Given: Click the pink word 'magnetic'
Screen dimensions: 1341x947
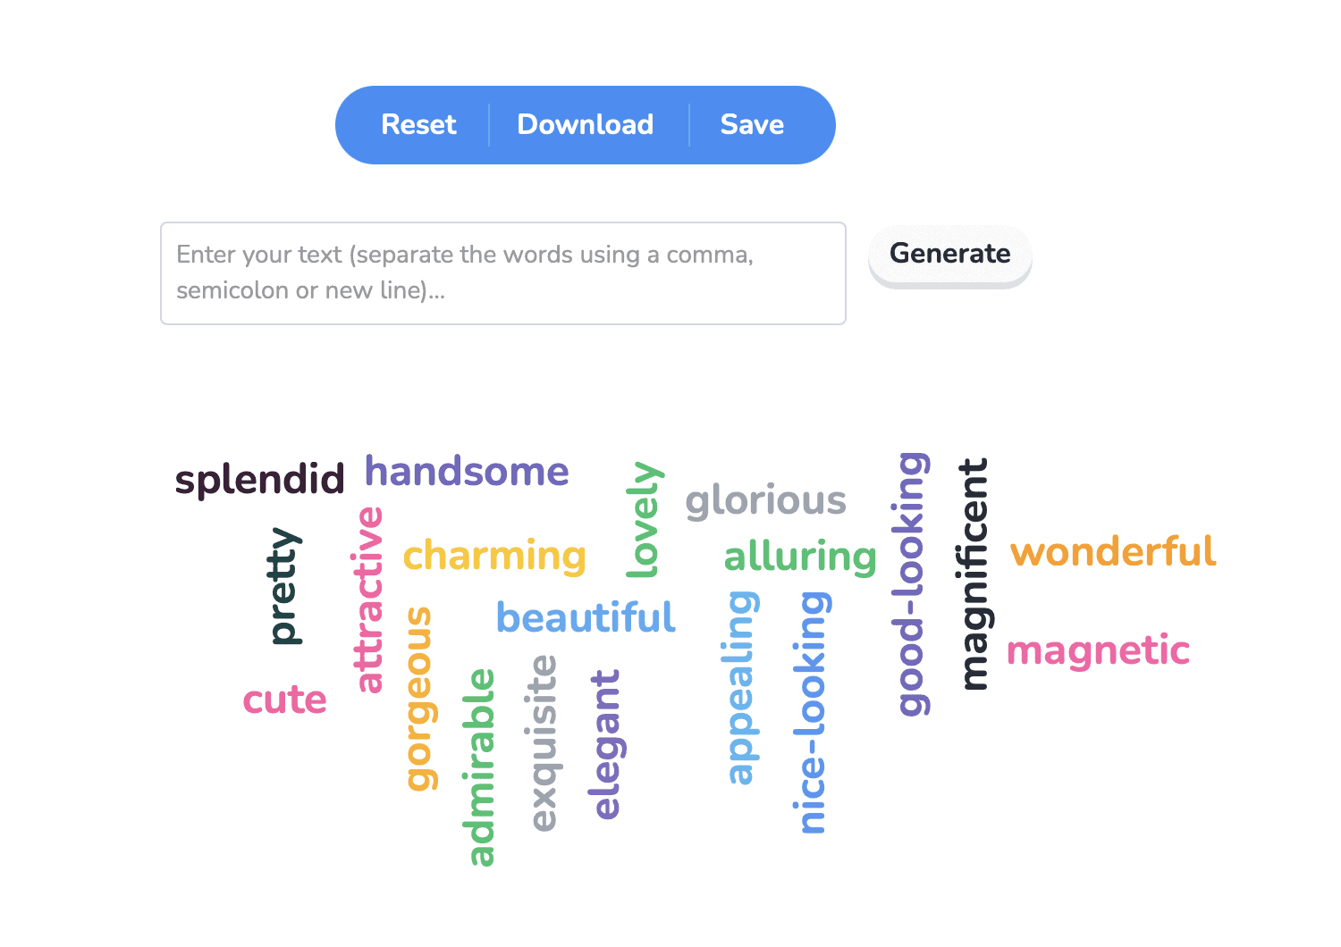Looking at the screenshot, I should point(1098,650).
